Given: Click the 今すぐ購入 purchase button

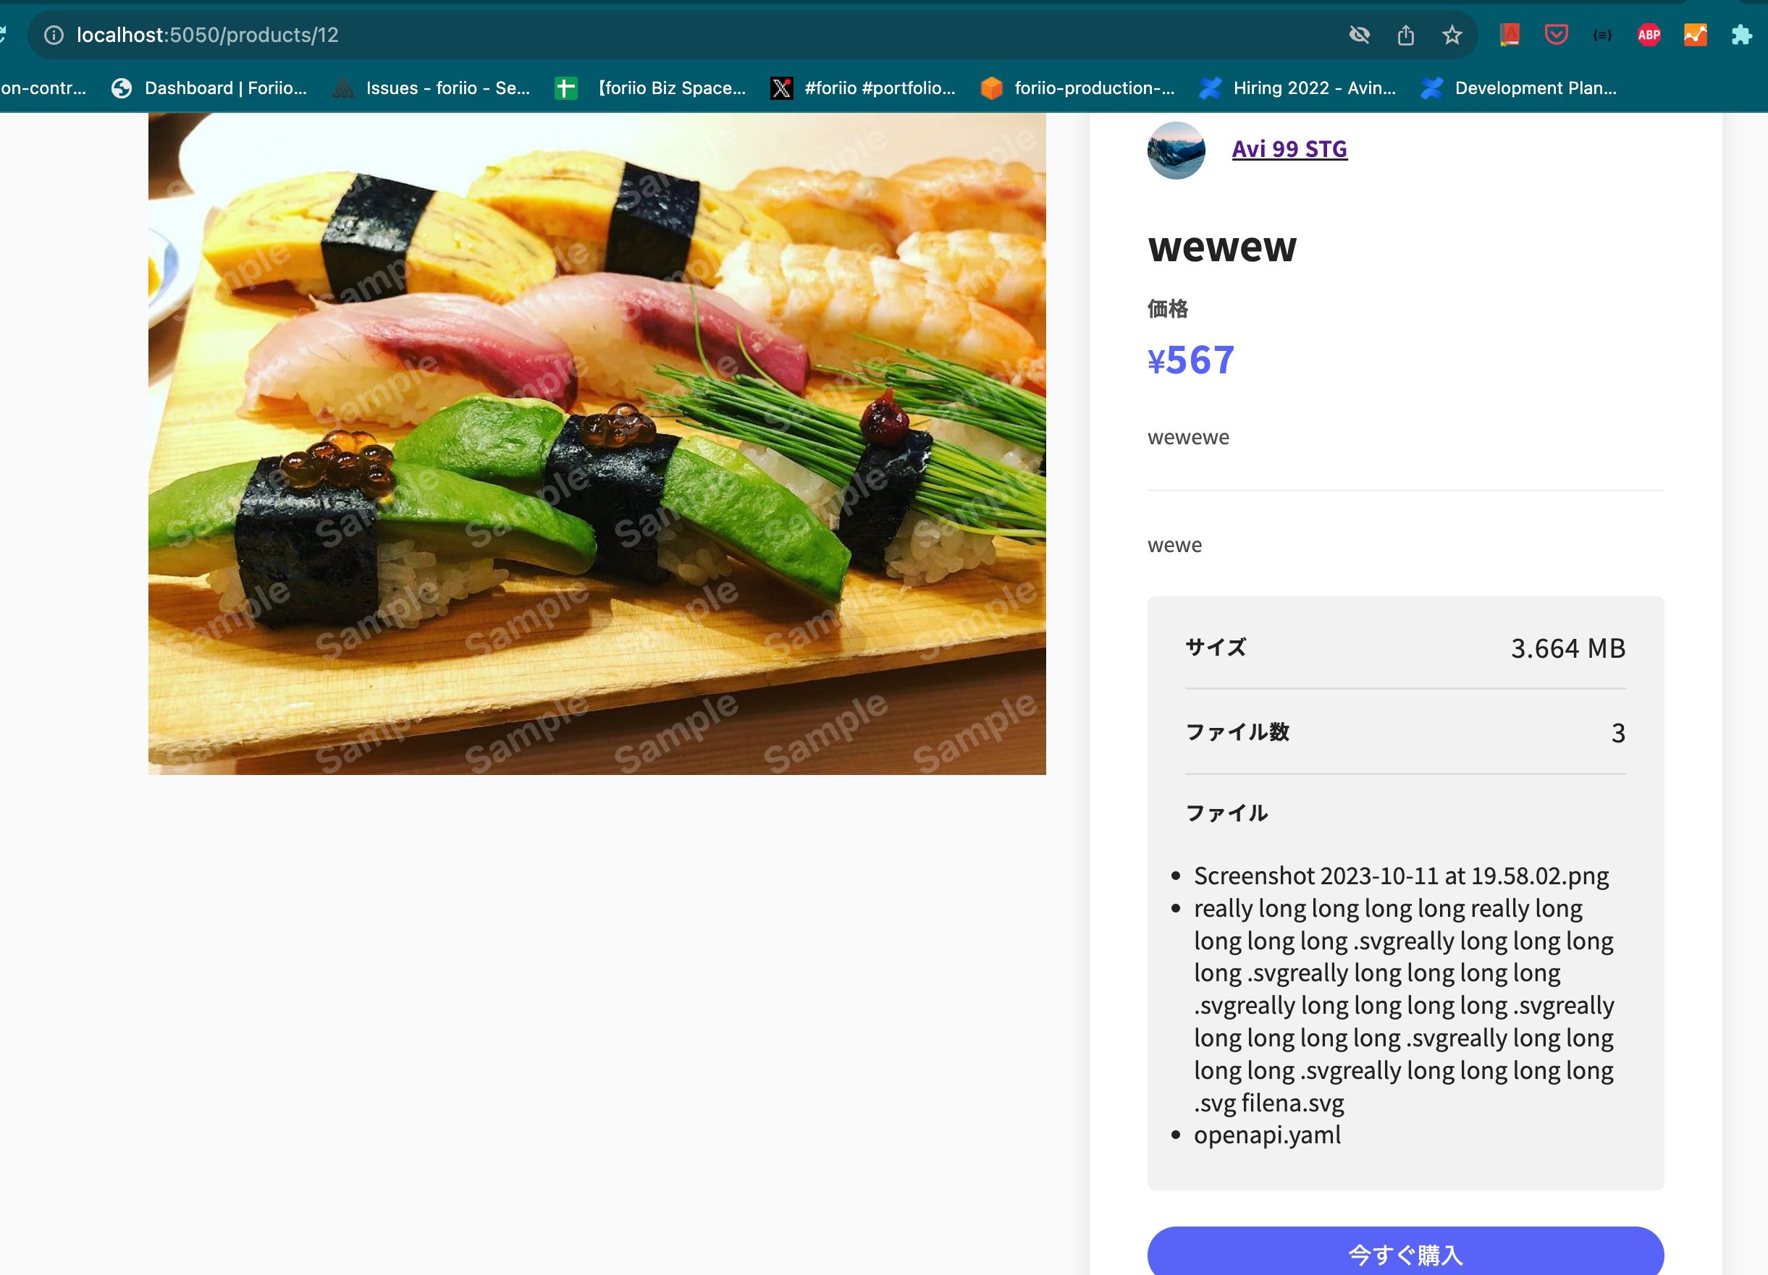Looking at the screenshot, I should [1405, 1253].
